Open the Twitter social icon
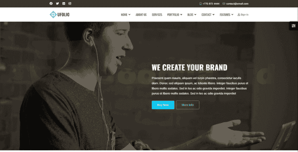This screenshot has width=298, height=152. [57, 4]
